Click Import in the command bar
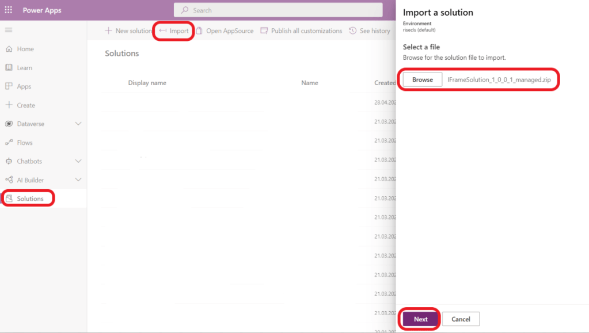This screenshot has height=333, width=589. (x=174, y=31)
